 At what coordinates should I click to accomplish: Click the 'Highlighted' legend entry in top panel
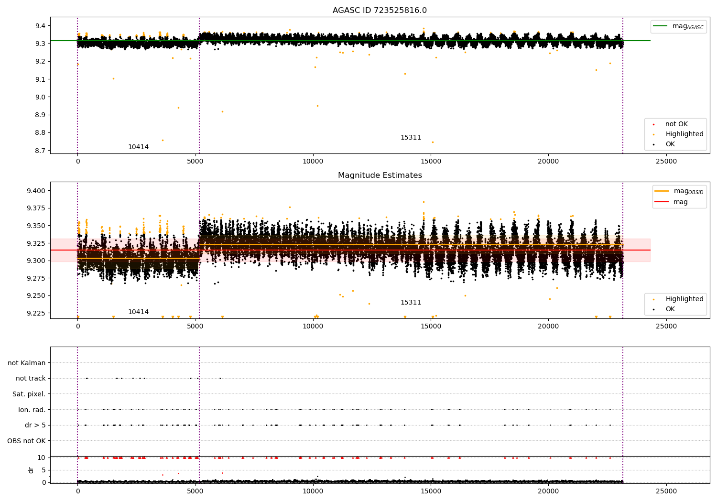click(x=677, y=134)
